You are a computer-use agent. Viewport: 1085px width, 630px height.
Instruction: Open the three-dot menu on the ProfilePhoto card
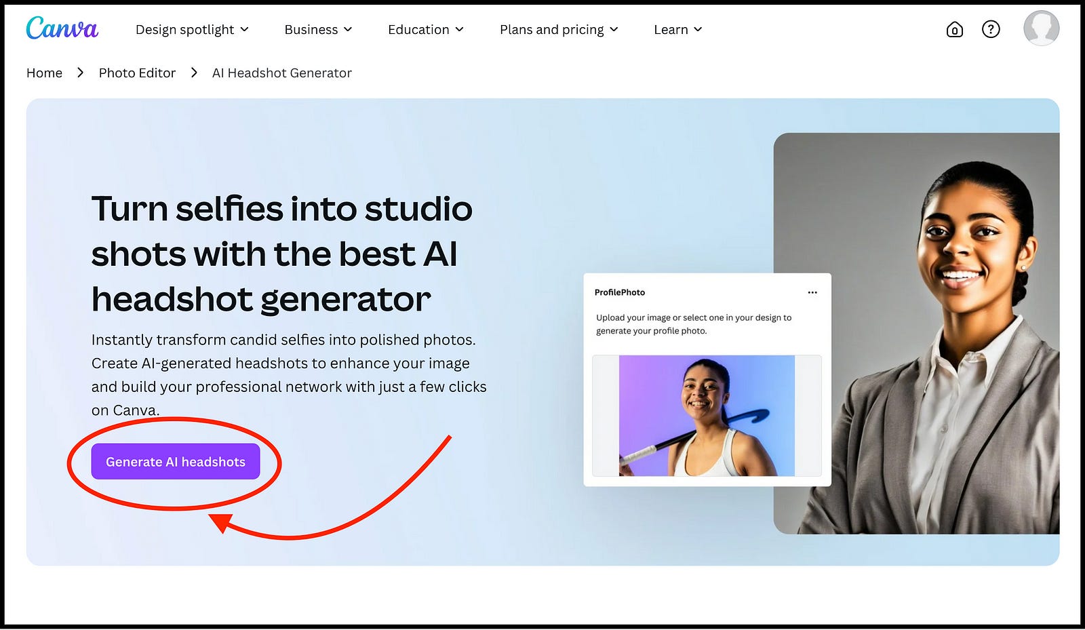(x=812, y=292)
